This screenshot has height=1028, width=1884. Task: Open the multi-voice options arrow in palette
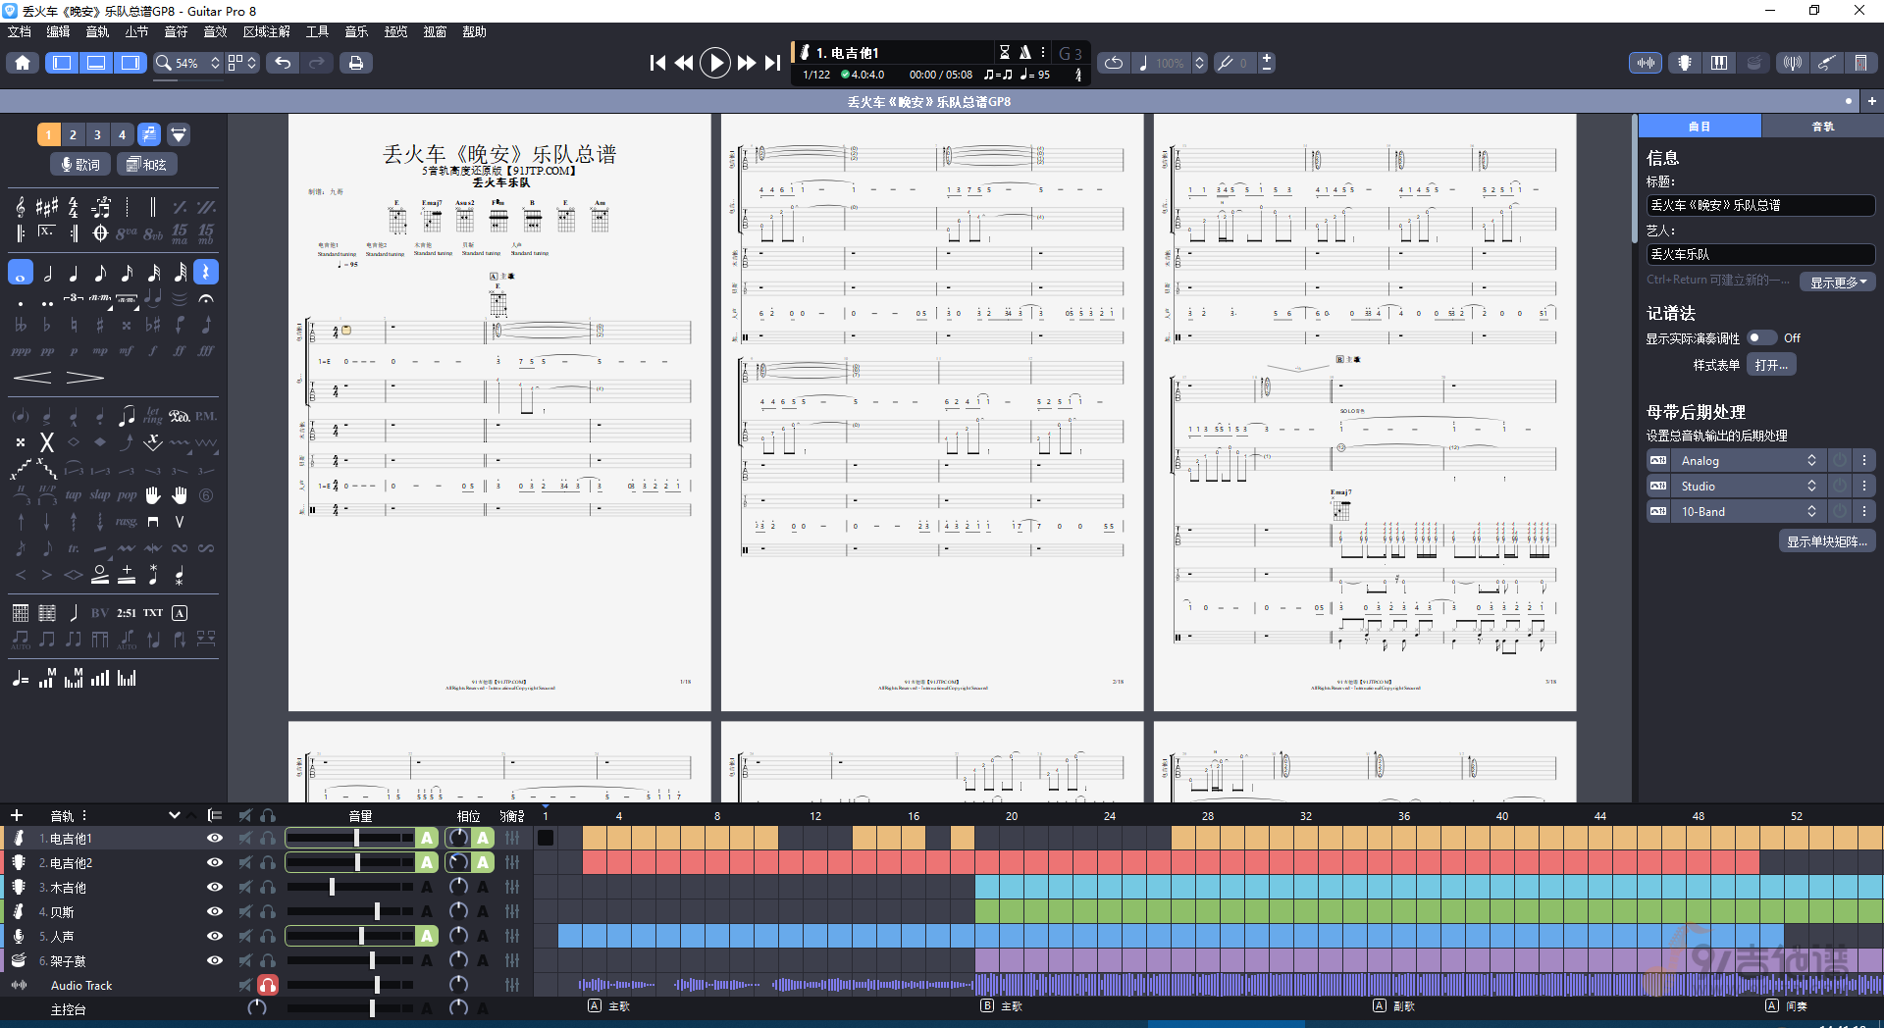click(x=179, y=134)
